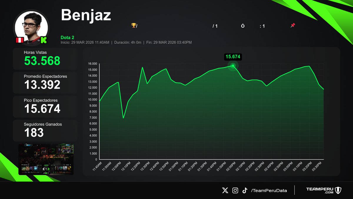The width and height of the screenshot is (353, 199).
Task: Click the trophy icon in header
Action: tap(133, 26)
